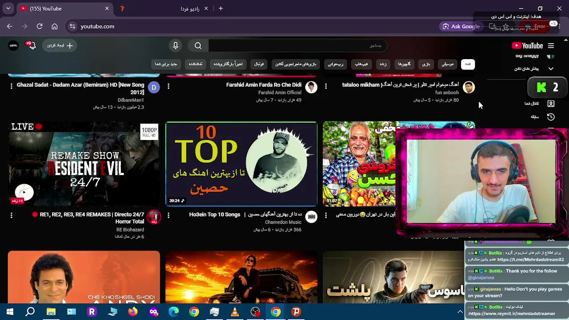Viewport: 569px width, 320px height.
Task: Play the Ho3ein Top 10 thumbnail
Action: 241,164
